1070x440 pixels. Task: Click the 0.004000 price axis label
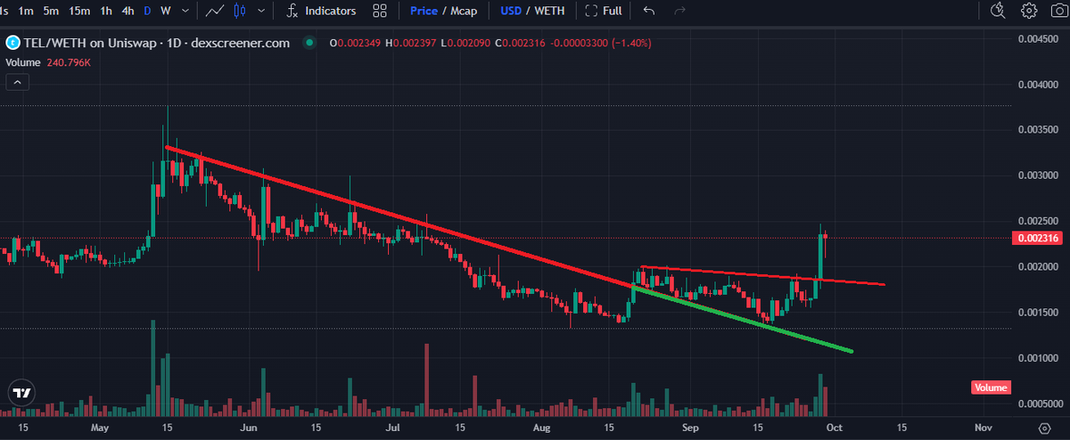pyautogui.click(x=1040, y=85)
